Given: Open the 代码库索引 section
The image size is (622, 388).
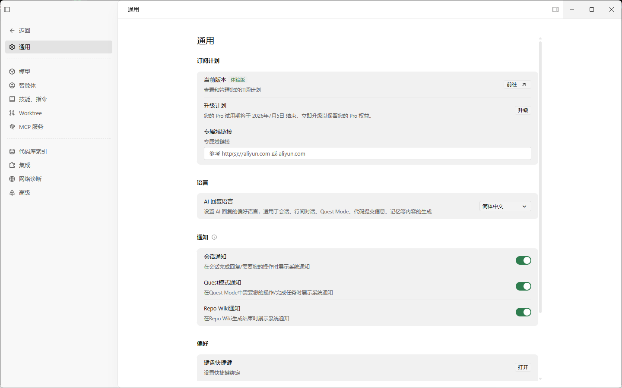Looking at the screenshot, I should point(59,151).
